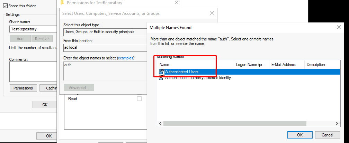
Task: Close the Multiple Names Found dialog
Action: (339, 27)
